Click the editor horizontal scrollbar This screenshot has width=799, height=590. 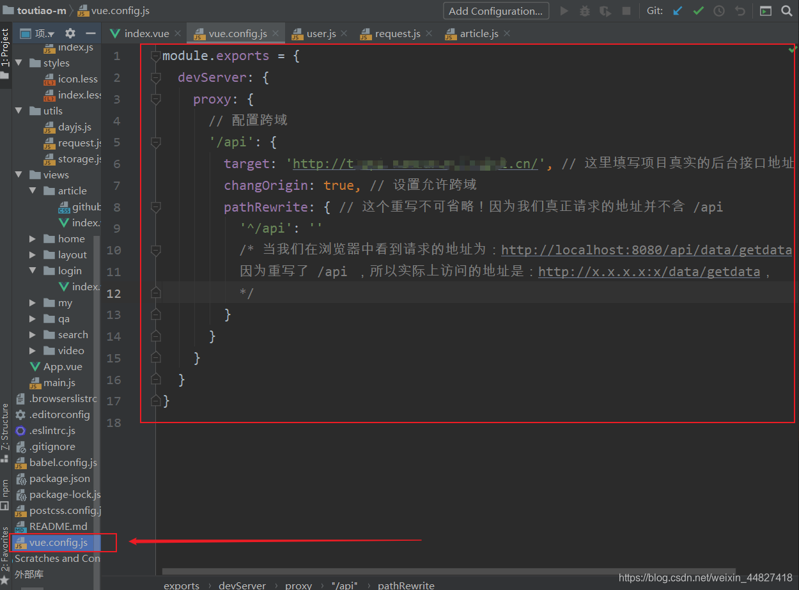(x=449, y=571)
